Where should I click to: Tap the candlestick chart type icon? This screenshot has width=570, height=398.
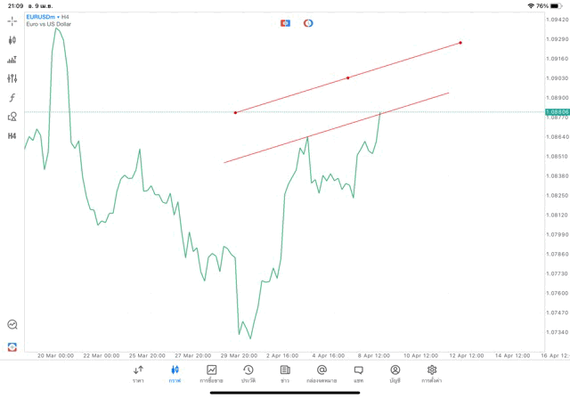click(12, 40)
